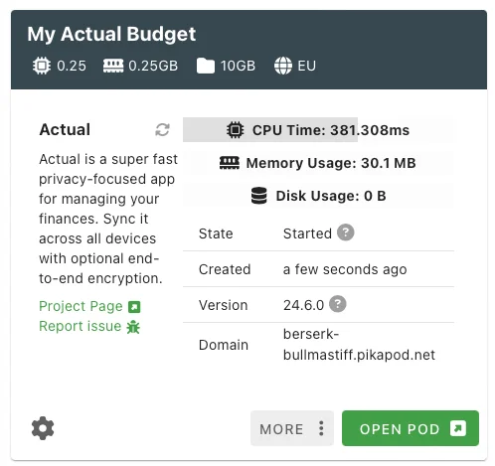Click the external link icon on Project Page

(x=134, y=307)
